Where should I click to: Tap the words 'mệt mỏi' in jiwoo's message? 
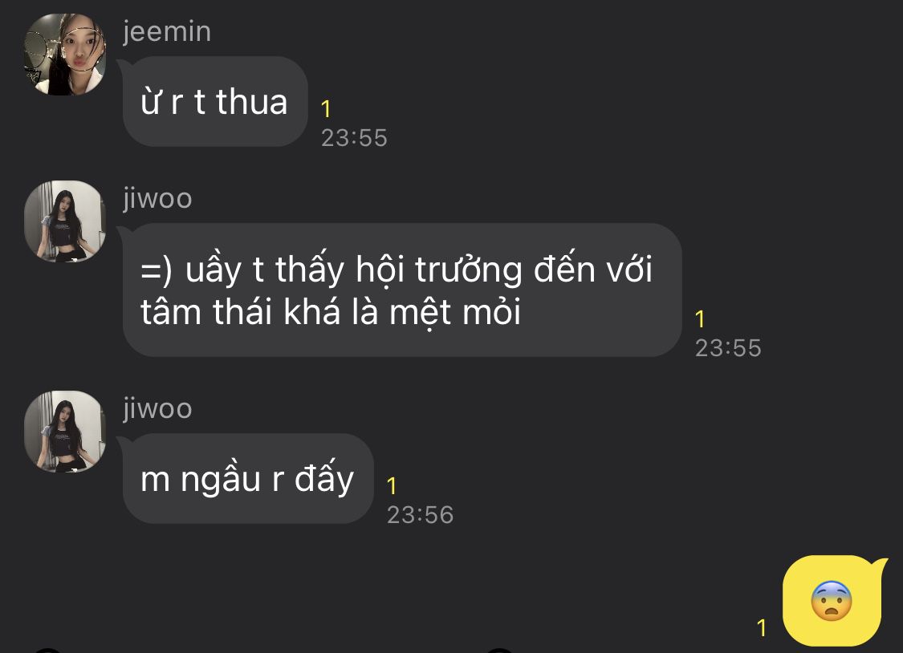tap(455, 312)
